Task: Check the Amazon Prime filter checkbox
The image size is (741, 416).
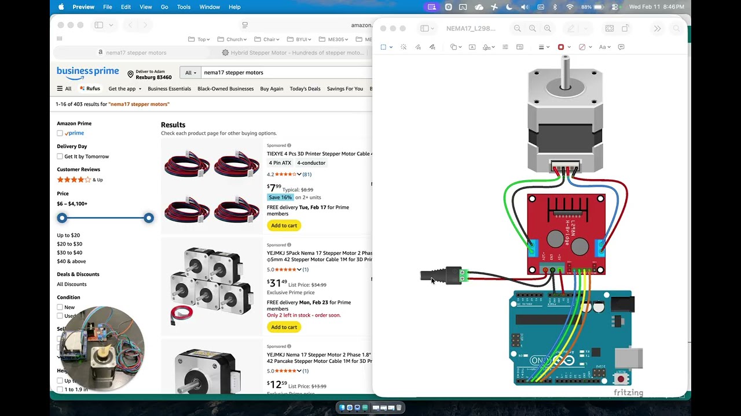Action: 60,133
